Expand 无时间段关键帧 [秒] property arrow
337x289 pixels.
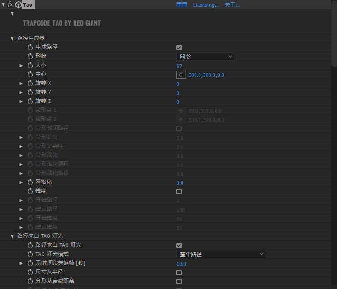point(21,263)
